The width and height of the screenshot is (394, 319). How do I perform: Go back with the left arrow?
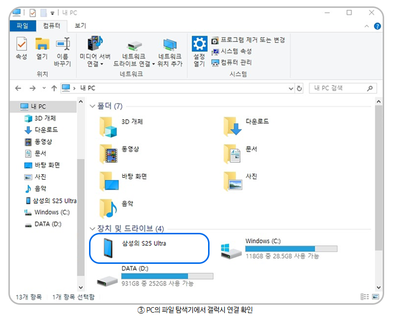tap(18, 88)
